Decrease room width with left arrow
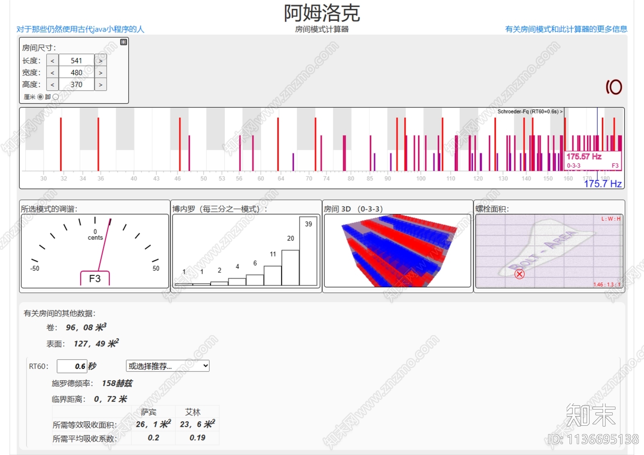Viewport: 644px width, 455px height. (x=52, y=72)
